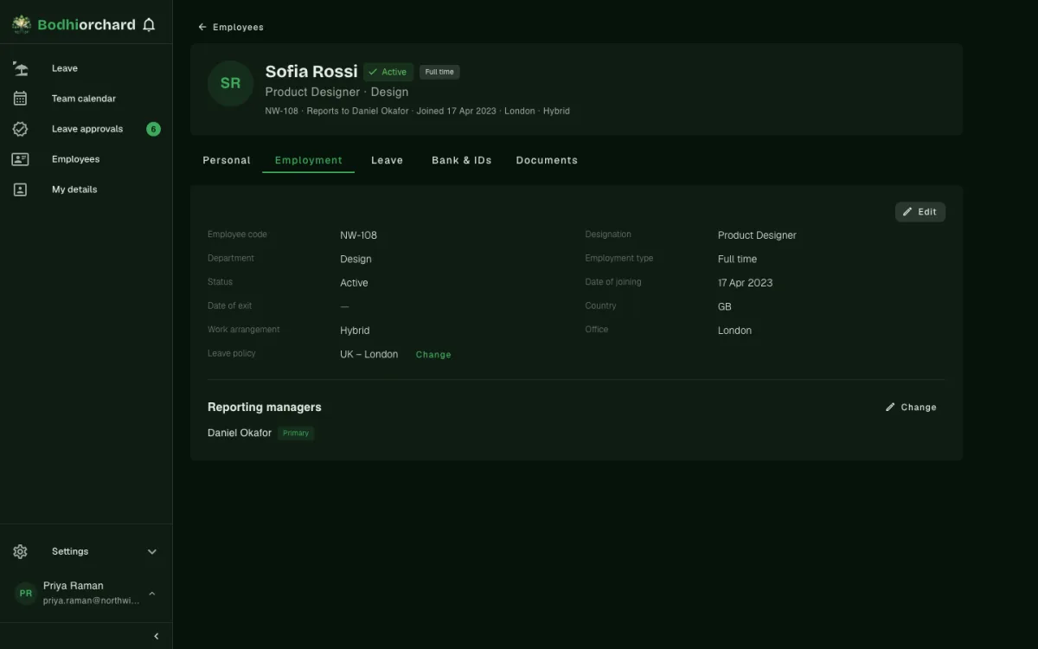Expand the Settings chevron
The height and width of the screenshot is (649, 1038).
click(x=152, y=551)
